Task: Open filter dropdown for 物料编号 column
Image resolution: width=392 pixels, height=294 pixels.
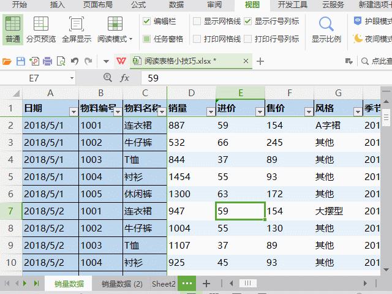Action: point(118,111)
